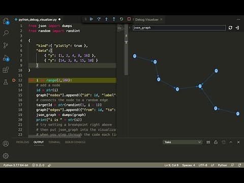
Task: Step out in debug toolbar
Action: 114,19
